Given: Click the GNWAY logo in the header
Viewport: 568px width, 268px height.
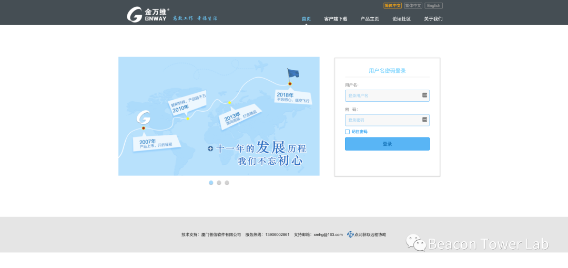Looking at the screenshot, I should 148,15.
